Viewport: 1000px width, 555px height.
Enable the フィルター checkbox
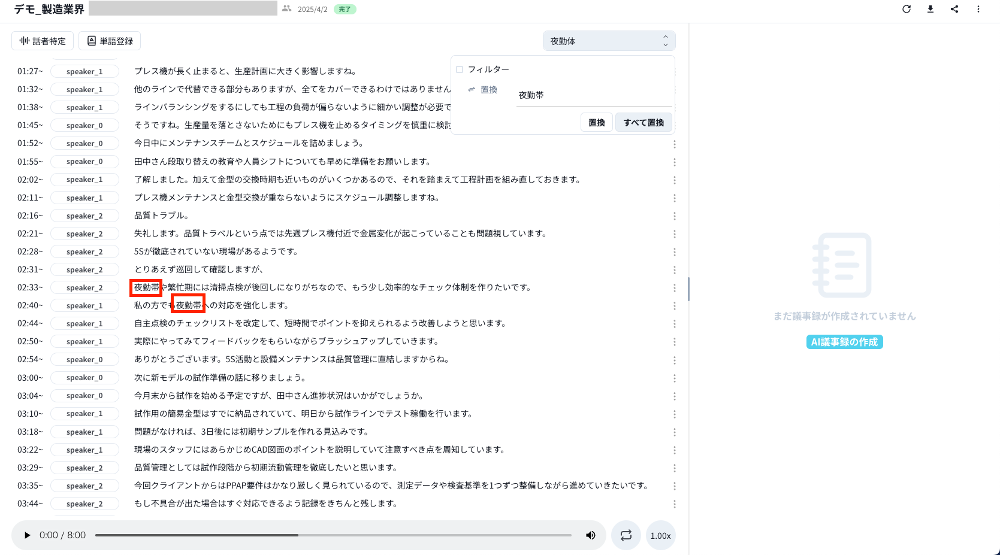(460, 69)
